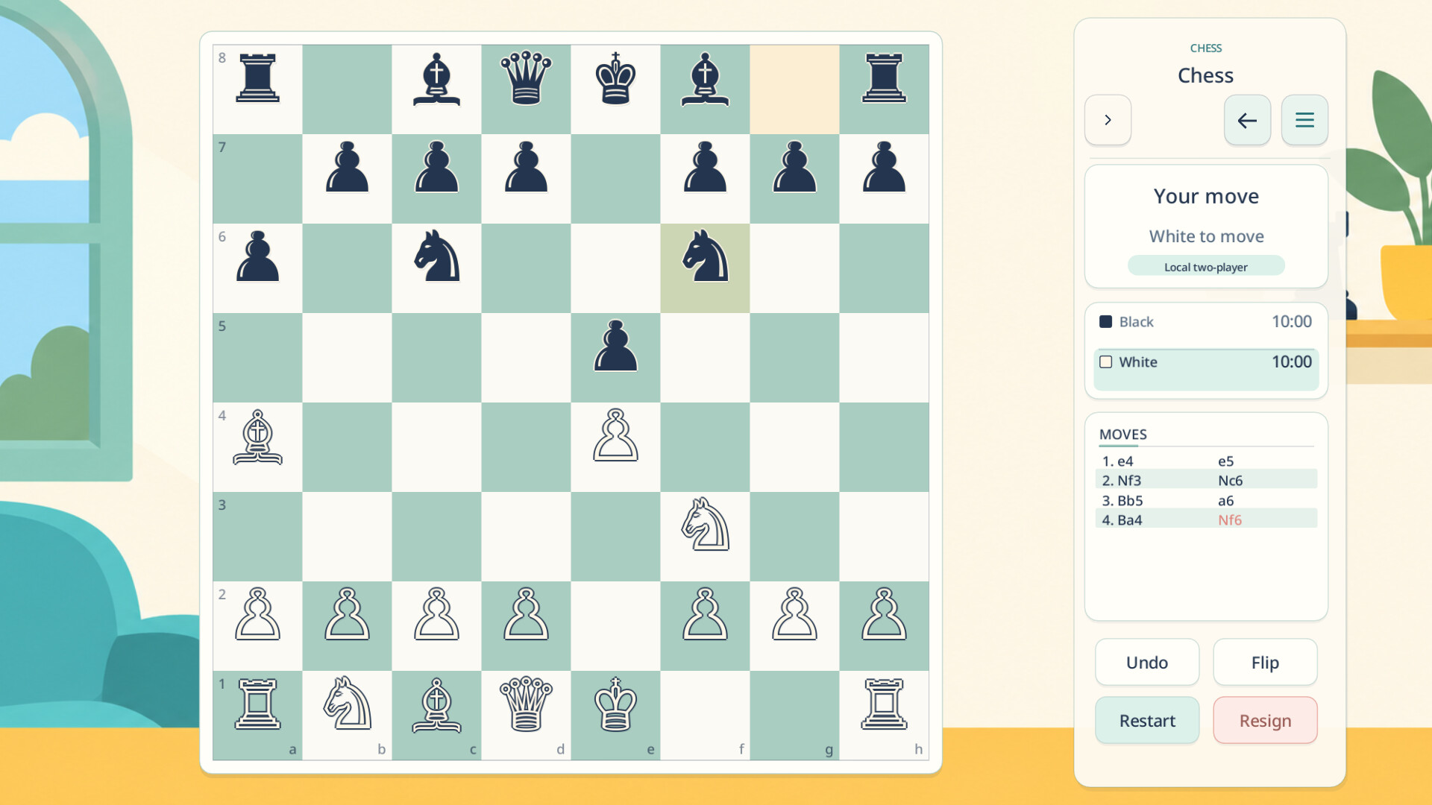Pick the white pawn on e4
Viewport: 1432px width, 805px height.
coord(615,435)
